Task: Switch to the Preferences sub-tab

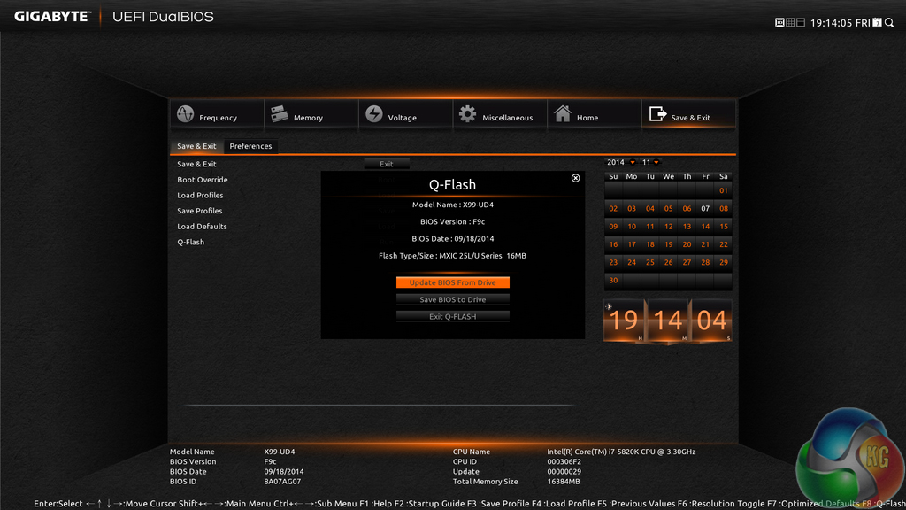Action: [250, 146]
